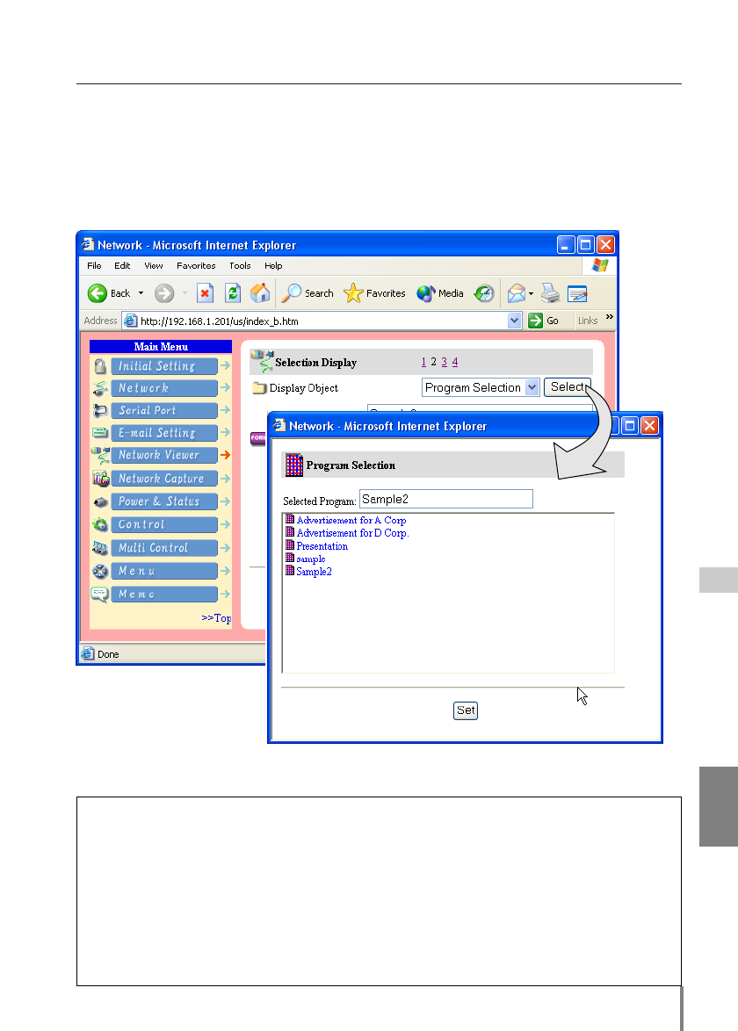The height and width of the screenshot is (1031, 738).
Task: Go to Selection Display page 1 link
Action: pyautogui.click(x=423, y=363)
